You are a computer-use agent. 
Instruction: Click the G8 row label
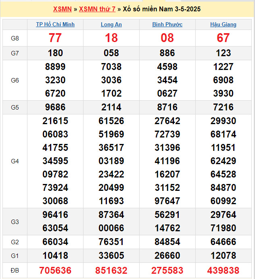[15, 38]
